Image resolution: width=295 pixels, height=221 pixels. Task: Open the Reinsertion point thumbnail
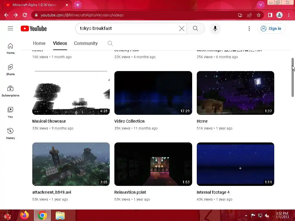coord(153,164)
